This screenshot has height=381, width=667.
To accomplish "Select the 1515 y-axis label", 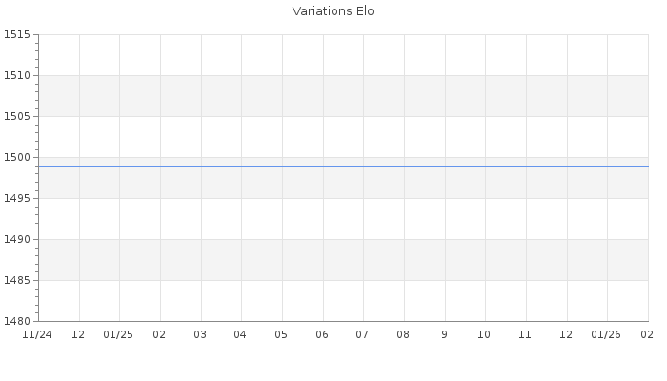I will coord(17,35).
